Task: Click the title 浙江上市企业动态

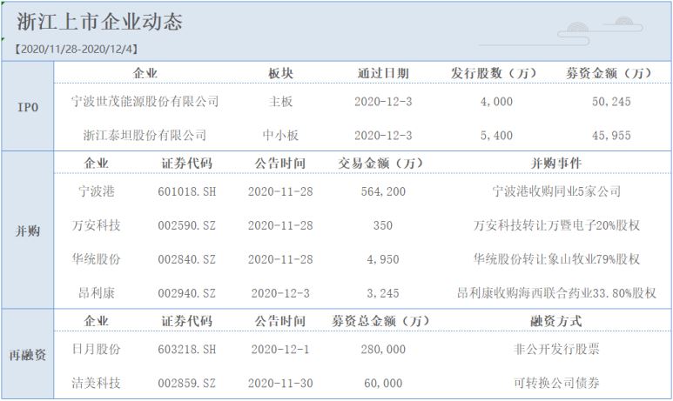Action: tap(99, 23)
